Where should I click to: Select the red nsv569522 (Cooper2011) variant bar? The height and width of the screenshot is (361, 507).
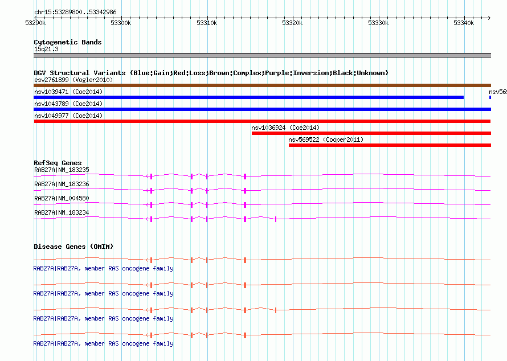click(x=390, y=145)
